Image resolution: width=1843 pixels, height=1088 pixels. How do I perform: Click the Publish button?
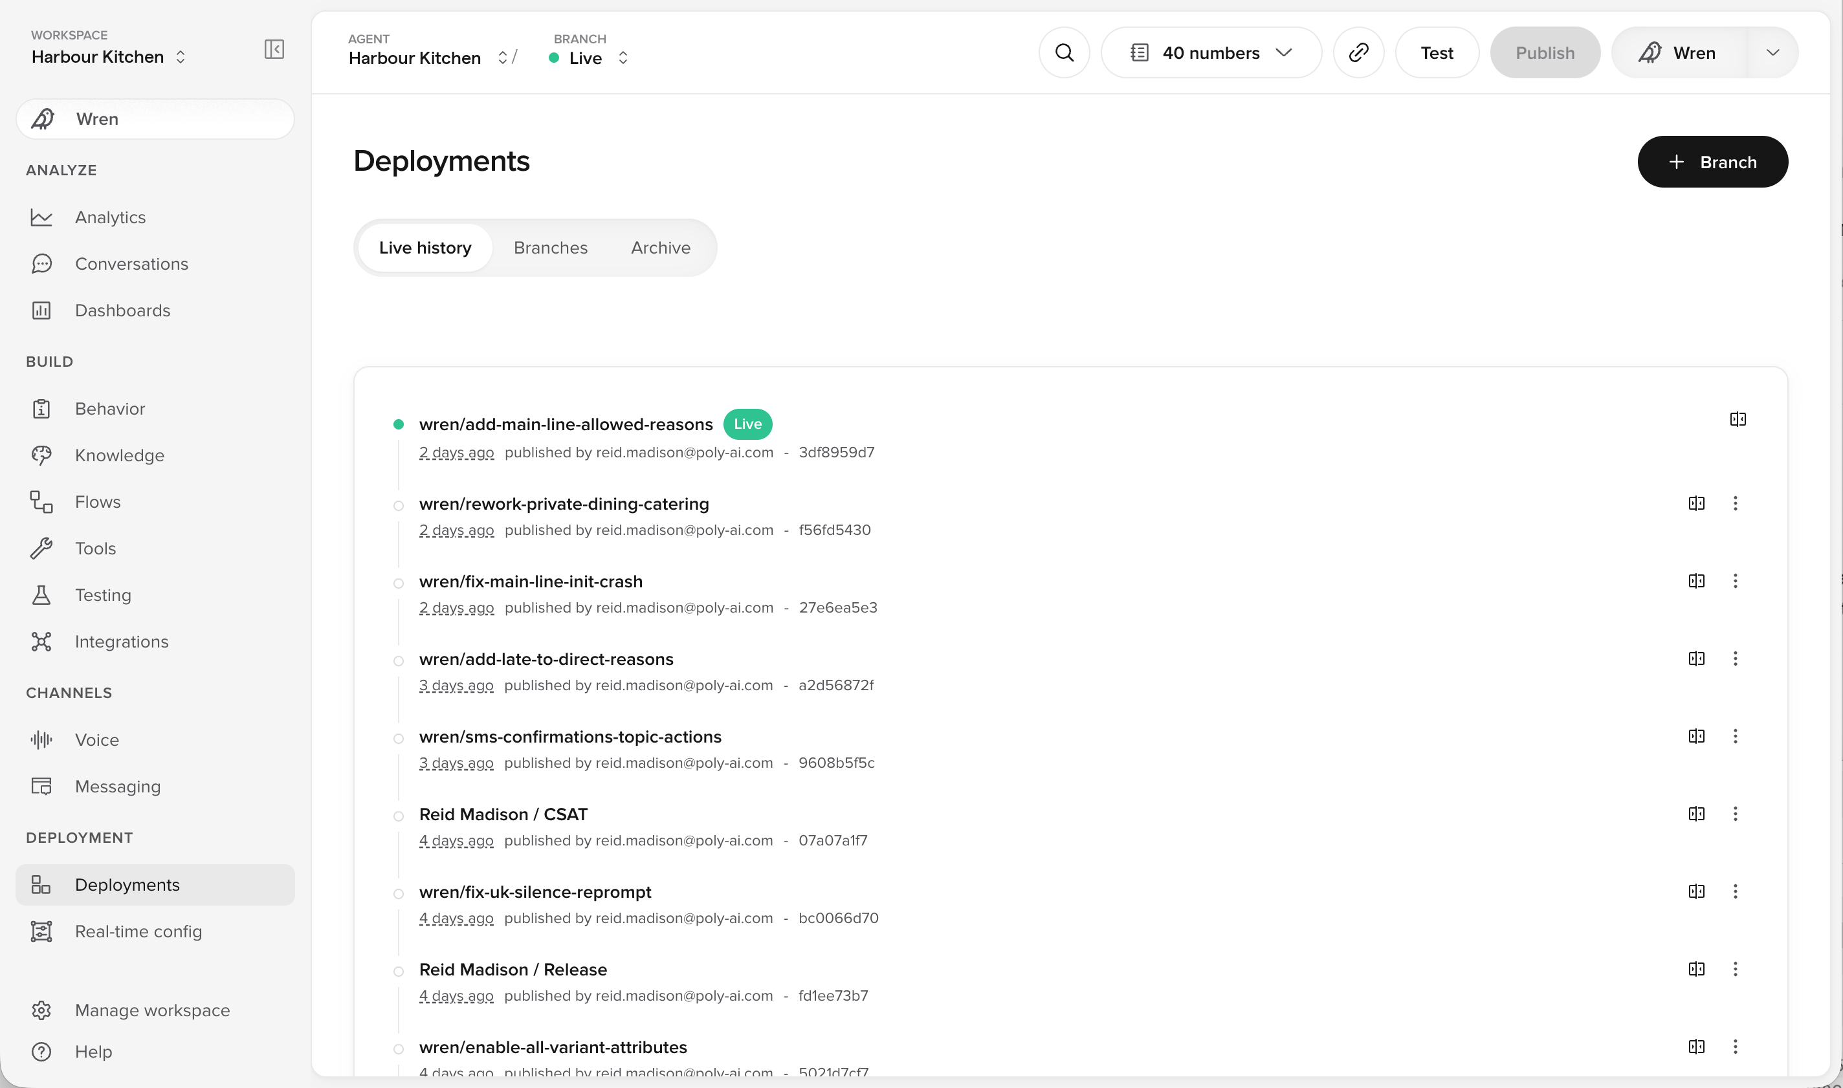[x=1545, y=53]
